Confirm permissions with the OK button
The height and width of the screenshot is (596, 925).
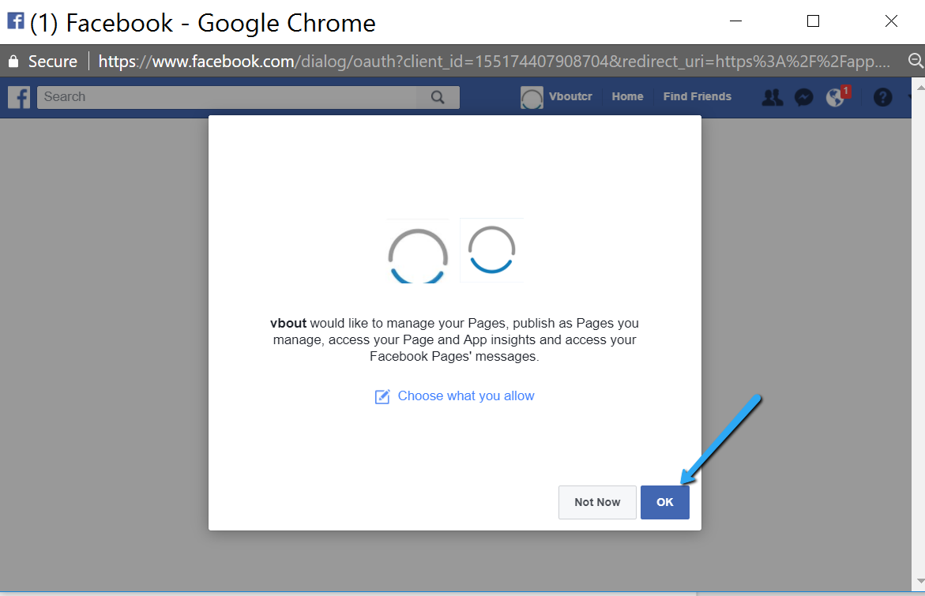pyautogui.click(x=665, y=502)
